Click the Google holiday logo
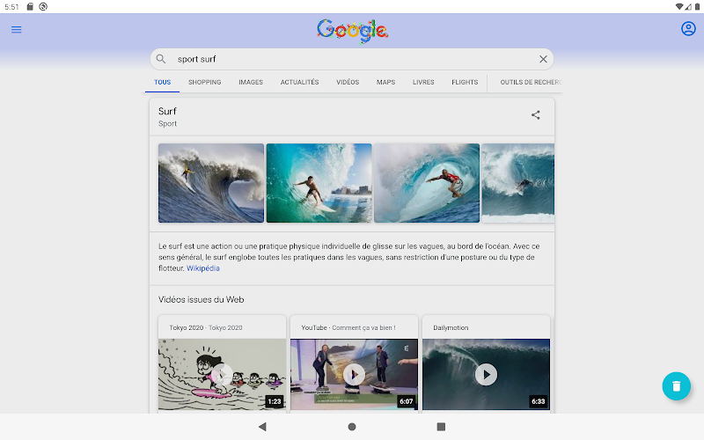The height and width of the screenshot is (440, 704). tap(353, 31)
